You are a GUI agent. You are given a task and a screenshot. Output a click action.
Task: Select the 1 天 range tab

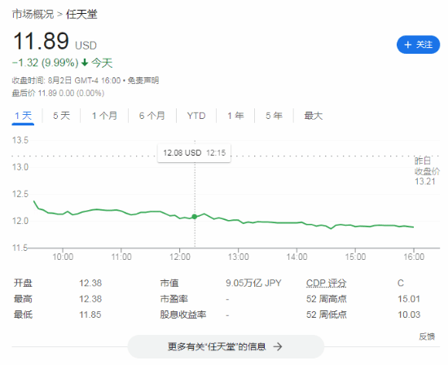click(x=23, y=116)
